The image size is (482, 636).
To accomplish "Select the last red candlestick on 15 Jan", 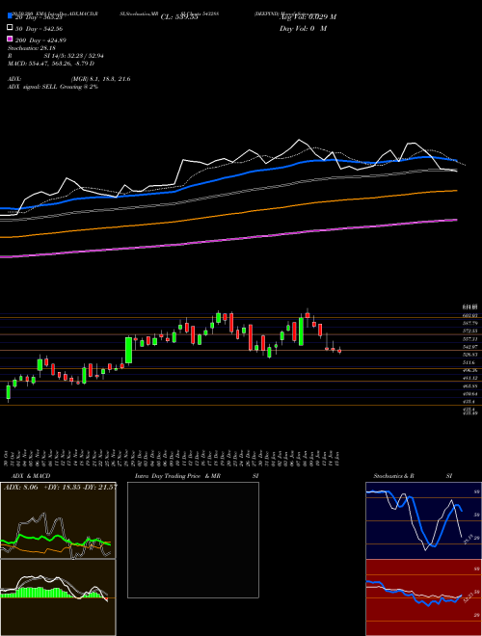I will 339,351.
